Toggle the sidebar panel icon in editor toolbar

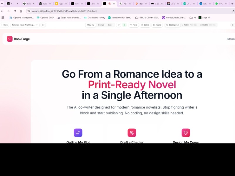43,25
